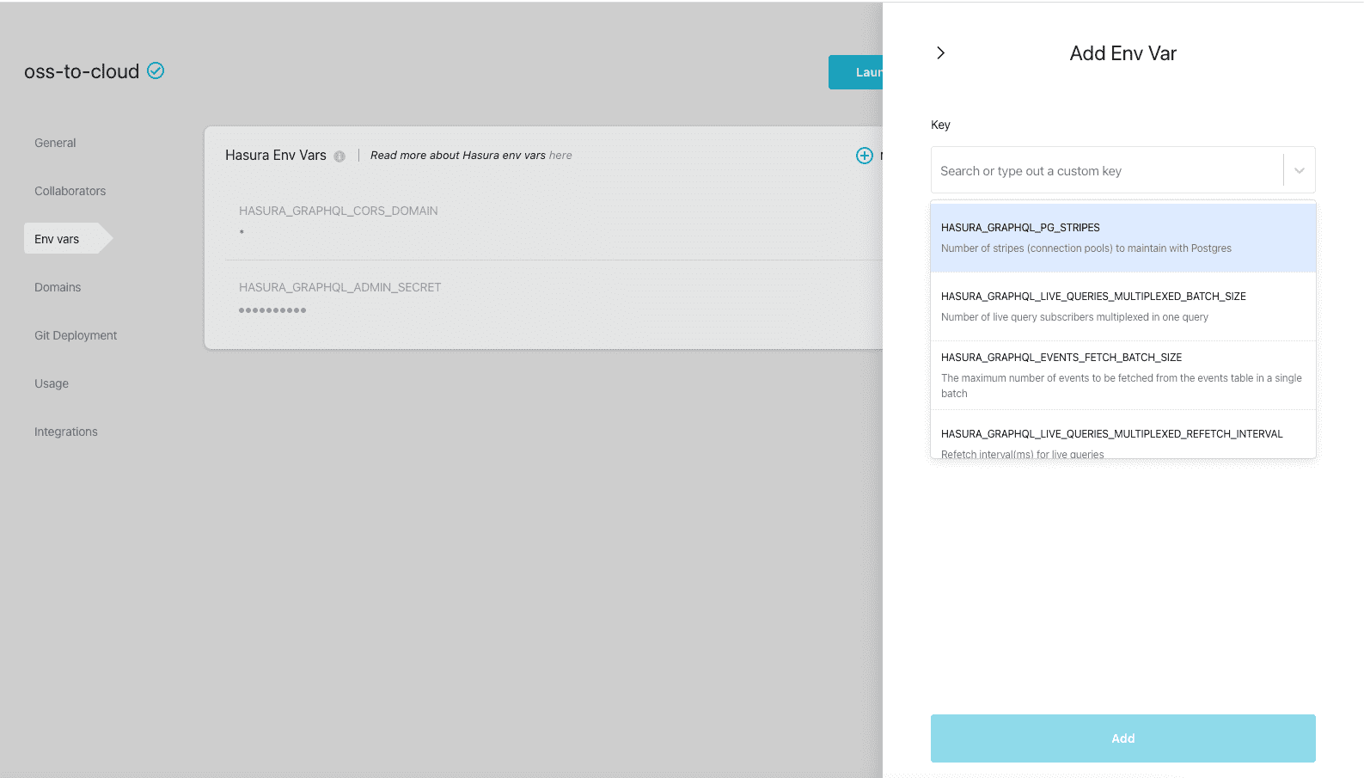The height and width of the screenshot is (778, 1364).
Task: Click the Launch Console button
Action: click(856, 72)
